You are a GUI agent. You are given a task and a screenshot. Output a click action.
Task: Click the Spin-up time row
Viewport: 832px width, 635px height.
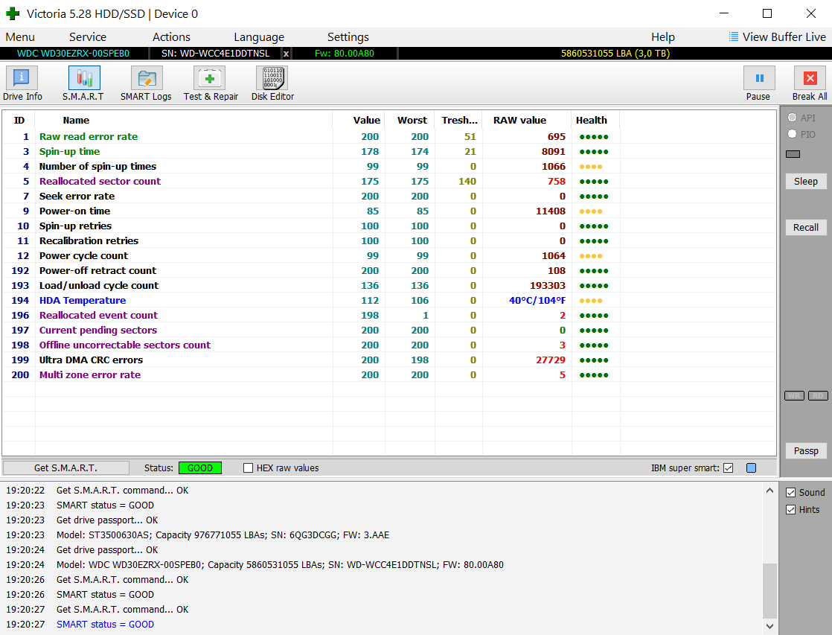click(389, 151)
